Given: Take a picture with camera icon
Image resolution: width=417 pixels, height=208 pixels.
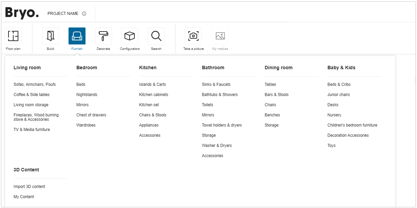Looking at the screenshot, I should point(193,36).
